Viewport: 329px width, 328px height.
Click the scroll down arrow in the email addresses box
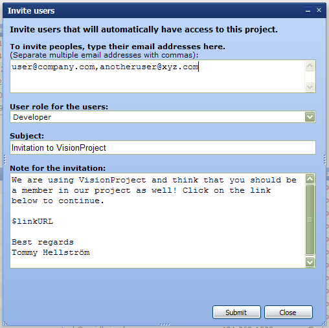pos(310,87)
